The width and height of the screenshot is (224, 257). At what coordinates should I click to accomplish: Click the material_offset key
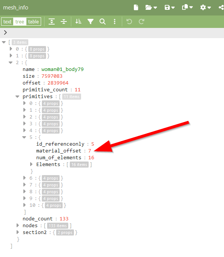click(58, 151)
